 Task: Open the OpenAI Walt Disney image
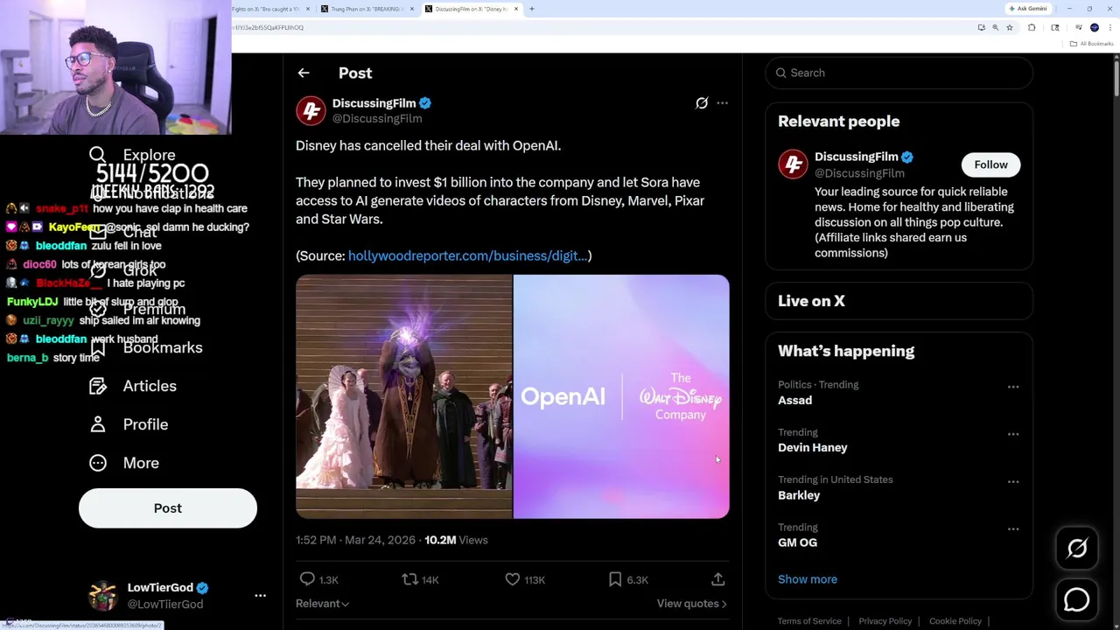(621, 396)
